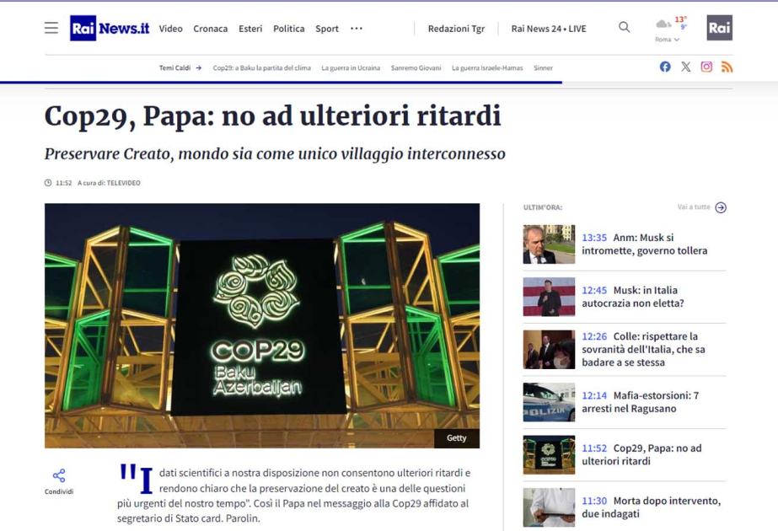Open hot topic Sanremo Giovani
This screenshot has height=531, width=778.
click(416, 68)
